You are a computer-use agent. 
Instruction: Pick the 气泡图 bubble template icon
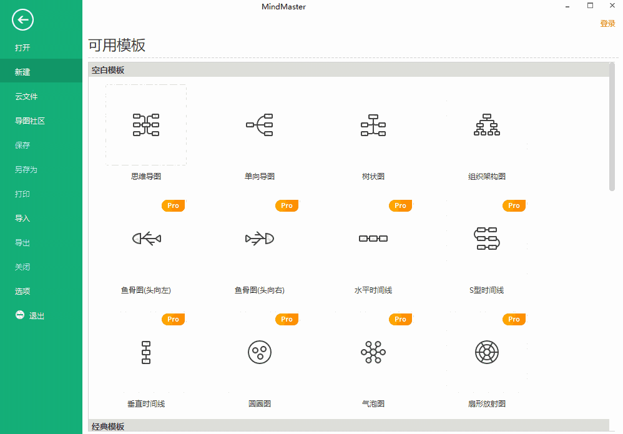point(373,352)
